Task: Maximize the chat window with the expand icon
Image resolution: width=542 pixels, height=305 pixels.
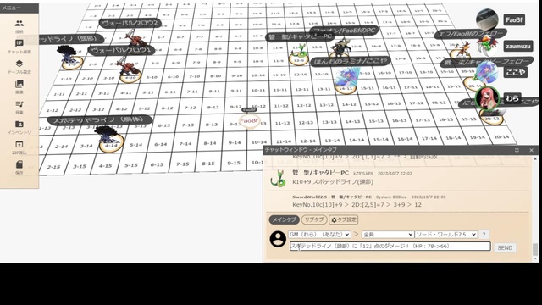Action: tap(517, 150)
